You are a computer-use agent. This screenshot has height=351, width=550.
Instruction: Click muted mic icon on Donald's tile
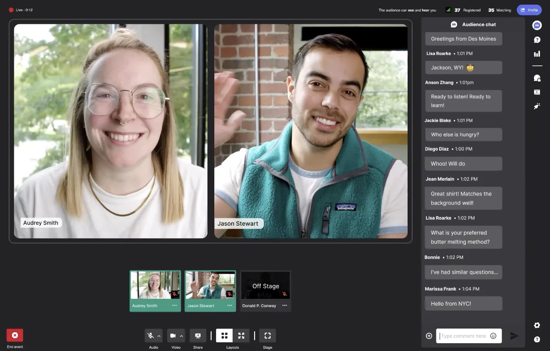point(284,294)
